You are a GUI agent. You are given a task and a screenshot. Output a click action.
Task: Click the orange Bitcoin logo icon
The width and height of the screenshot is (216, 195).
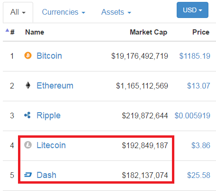click(28, 55)
